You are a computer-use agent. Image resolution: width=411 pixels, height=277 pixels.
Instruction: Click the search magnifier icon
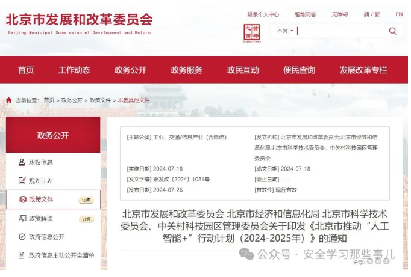[392, 31]
